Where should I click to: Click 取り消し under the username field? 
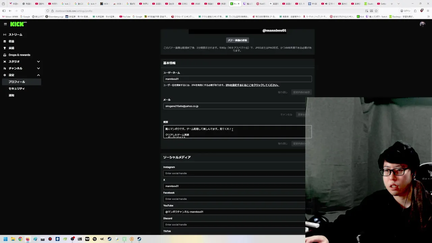[x=283, y=92]
